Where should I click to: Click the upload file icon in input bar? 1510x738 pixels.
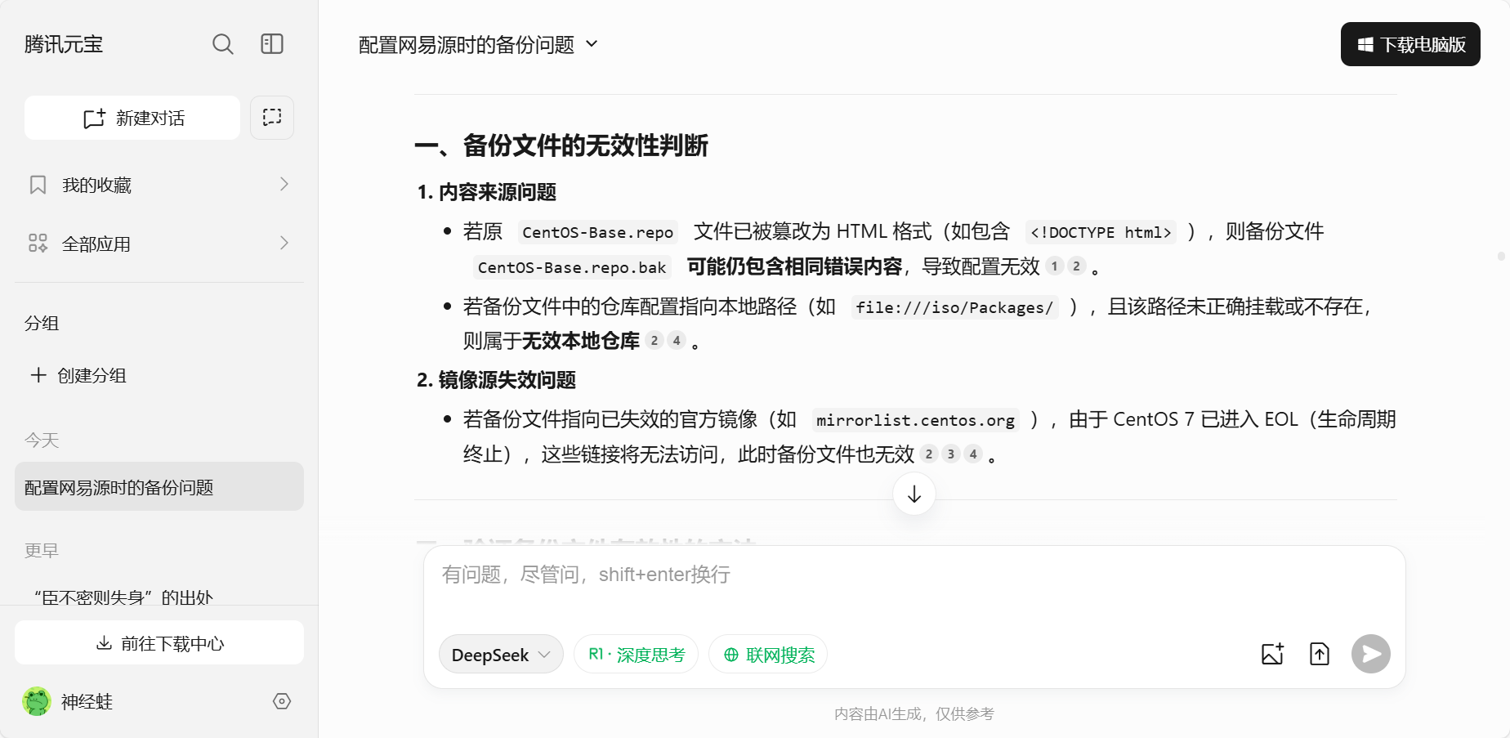(x=1320, y=654)
